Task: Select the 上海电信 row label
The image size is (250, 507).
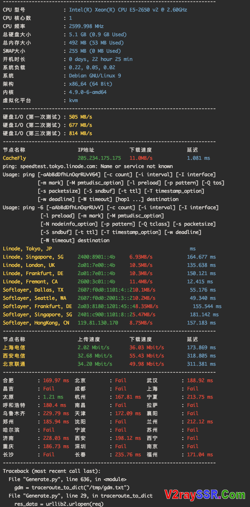Action: pos(14,347)
